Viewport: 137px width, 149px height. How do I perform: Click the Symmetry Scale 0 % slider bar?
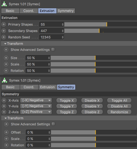click(94, 139)
